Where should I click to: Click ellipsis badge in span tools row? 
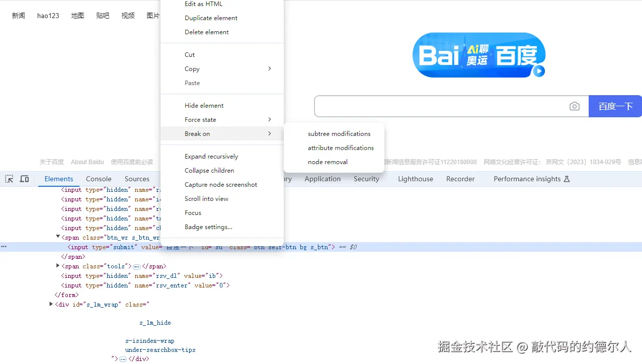136,266
